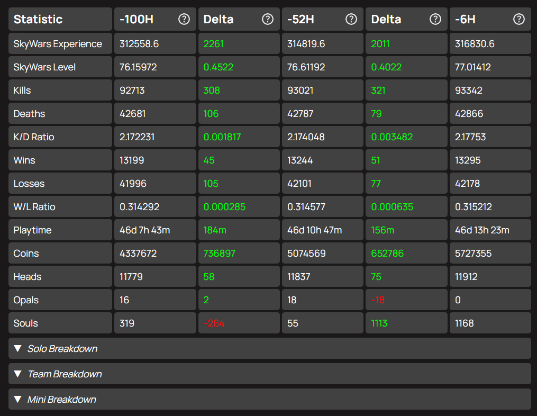The image size is (537, 416).
Task: Click the Heads value 11912
Action: [x=466, y=277]
